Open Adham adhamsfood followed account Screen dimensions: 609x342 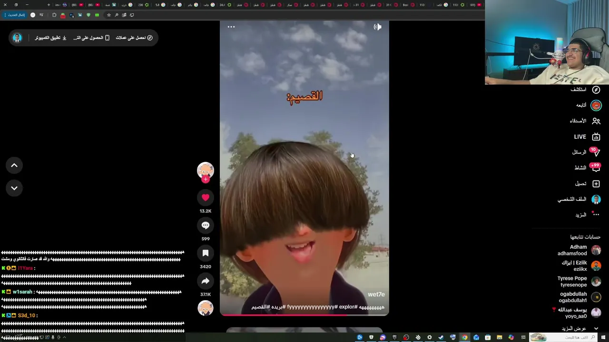point(579,250)
